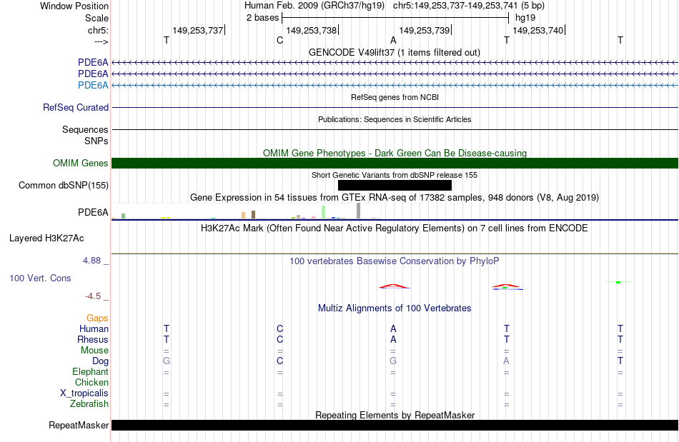Select the 149,253,740 base position label

click(537, 30)
